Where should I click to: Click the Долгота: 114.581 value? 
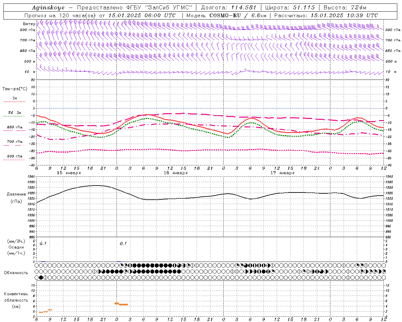[229, 8]
